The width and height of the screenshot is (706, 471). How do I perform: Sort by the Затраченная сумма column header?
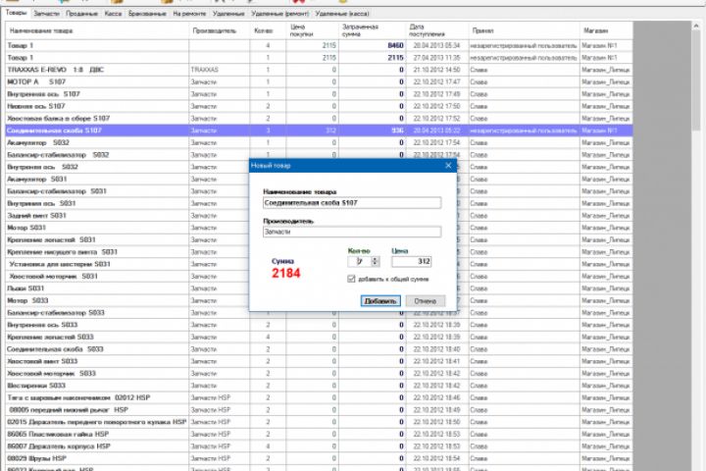(373, 30)
